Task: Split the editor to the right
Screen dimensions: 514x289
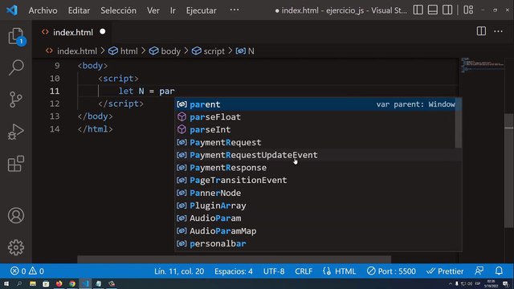Action: (481, 31)
